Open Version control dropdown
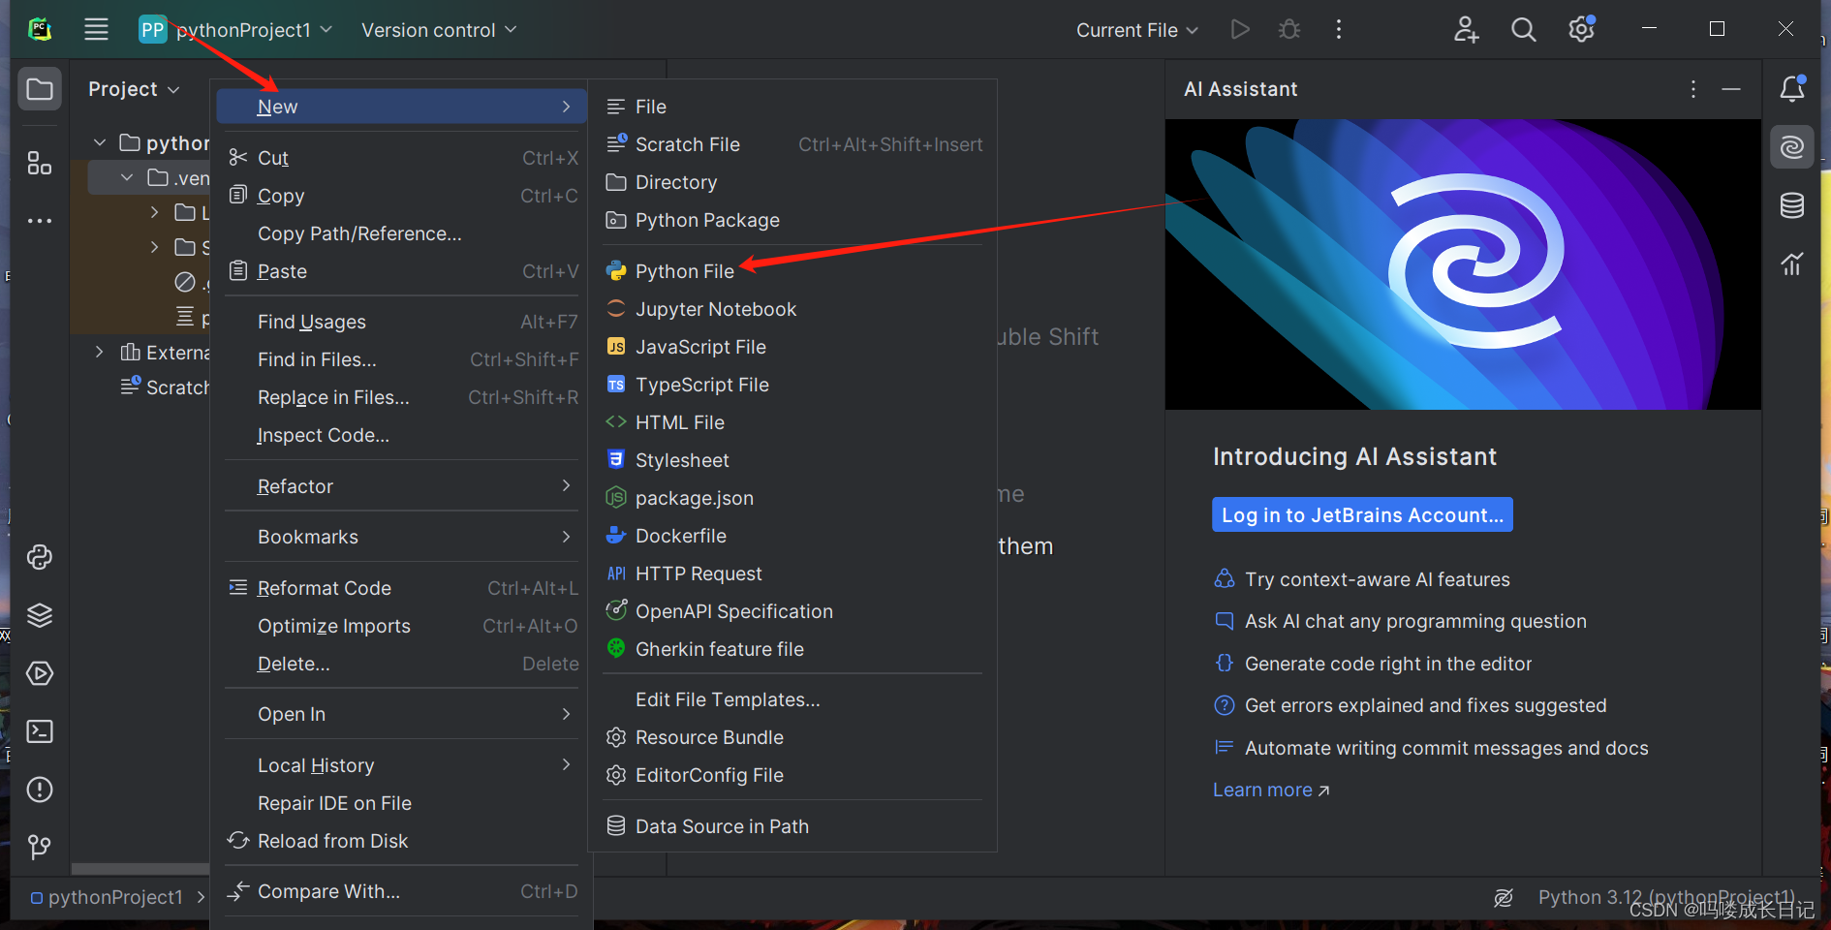1831x930 pixels. pos(439,30)
